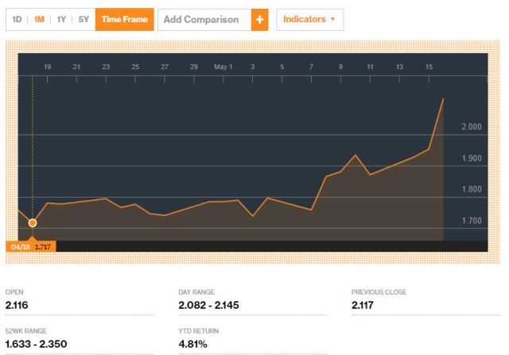Choose the 5Y time range
This screenshot has width=509, height=355.
click(x=84, y=20)
